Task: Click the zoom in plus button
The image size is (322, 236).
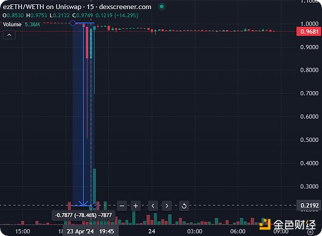Action: click(136, 205)
